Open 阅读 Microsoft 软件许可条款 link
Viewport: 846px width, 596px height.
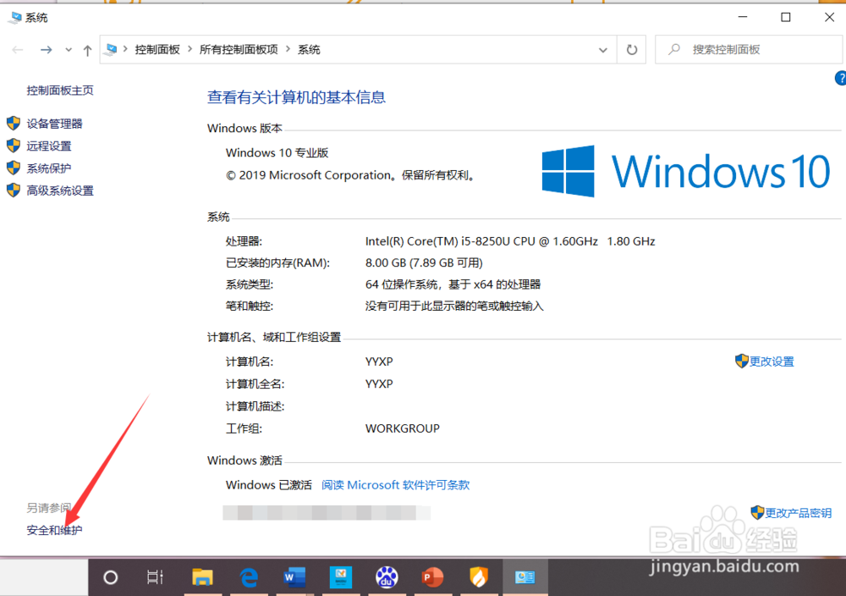(x=395, y=485)
